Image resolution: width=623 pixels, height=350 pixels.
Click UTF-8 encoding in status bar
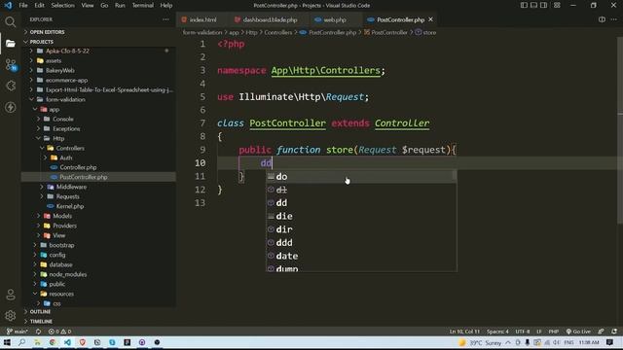[523, 332]
